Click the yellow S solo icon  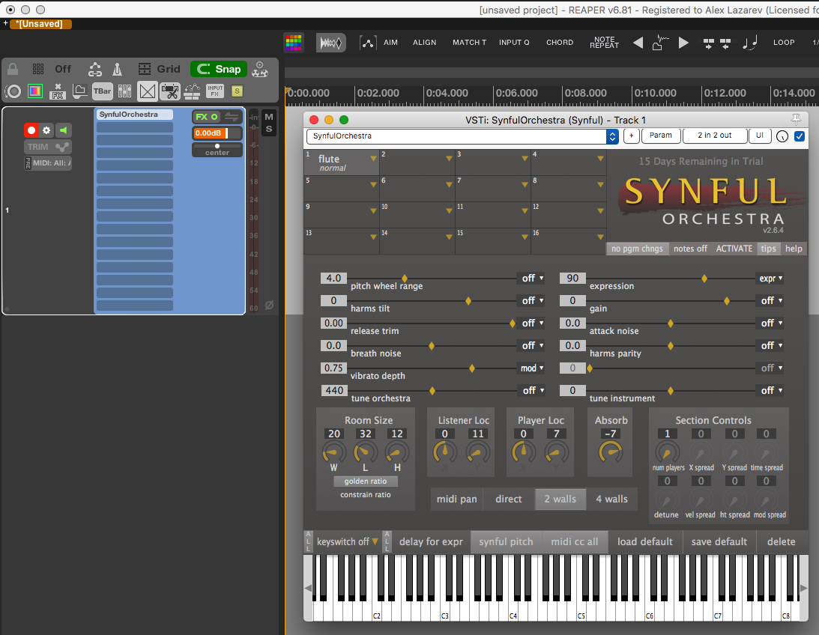coord(237,91)
